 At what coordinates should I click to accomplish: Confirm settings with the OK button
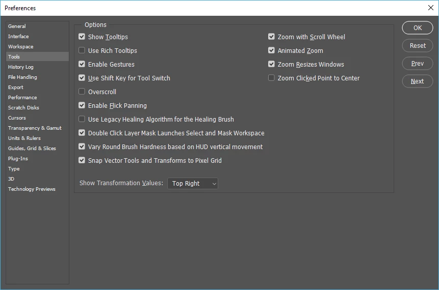coord(418,27)
